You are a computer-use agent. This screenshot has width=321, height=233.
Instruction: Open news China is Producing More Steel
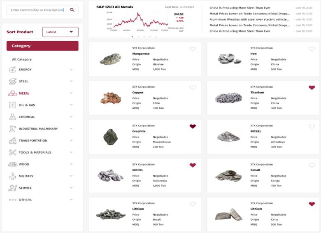pos(240,8)
